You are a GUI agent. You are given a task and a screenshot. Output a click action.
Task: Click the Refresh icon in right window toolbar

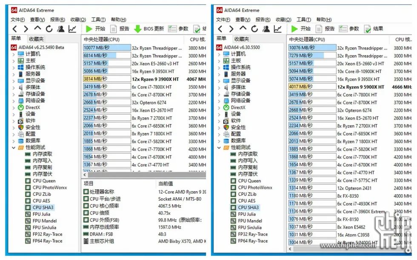pos(254,29)
